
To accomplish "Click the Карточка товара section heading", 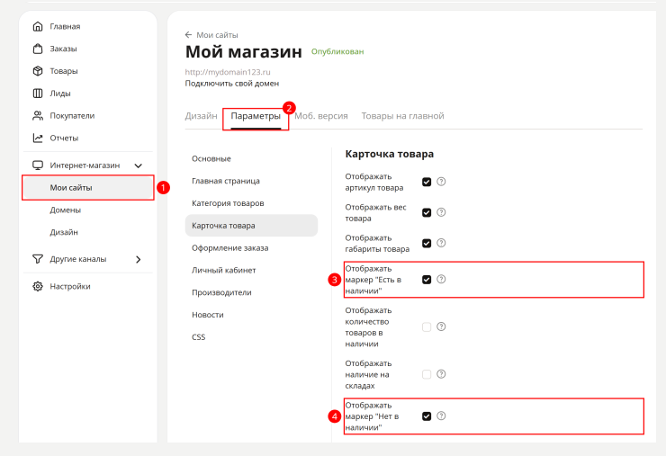I will point(390,154).
